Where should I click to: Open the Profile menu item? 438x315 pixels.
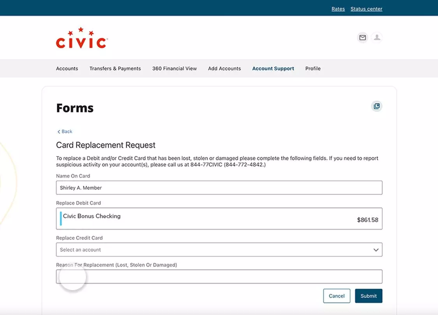coord(313,69)
